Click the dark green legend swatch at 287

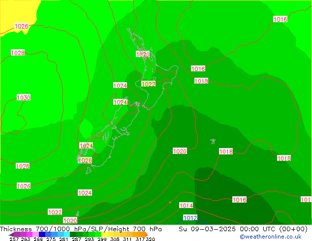[x=73, y=234]
